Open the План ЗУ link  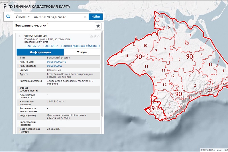pyautogui.click(x=33, y=46)
